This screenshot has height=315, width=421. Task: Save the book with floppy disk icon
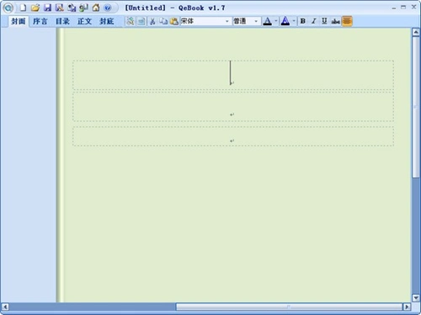click(x=47, y=8)
